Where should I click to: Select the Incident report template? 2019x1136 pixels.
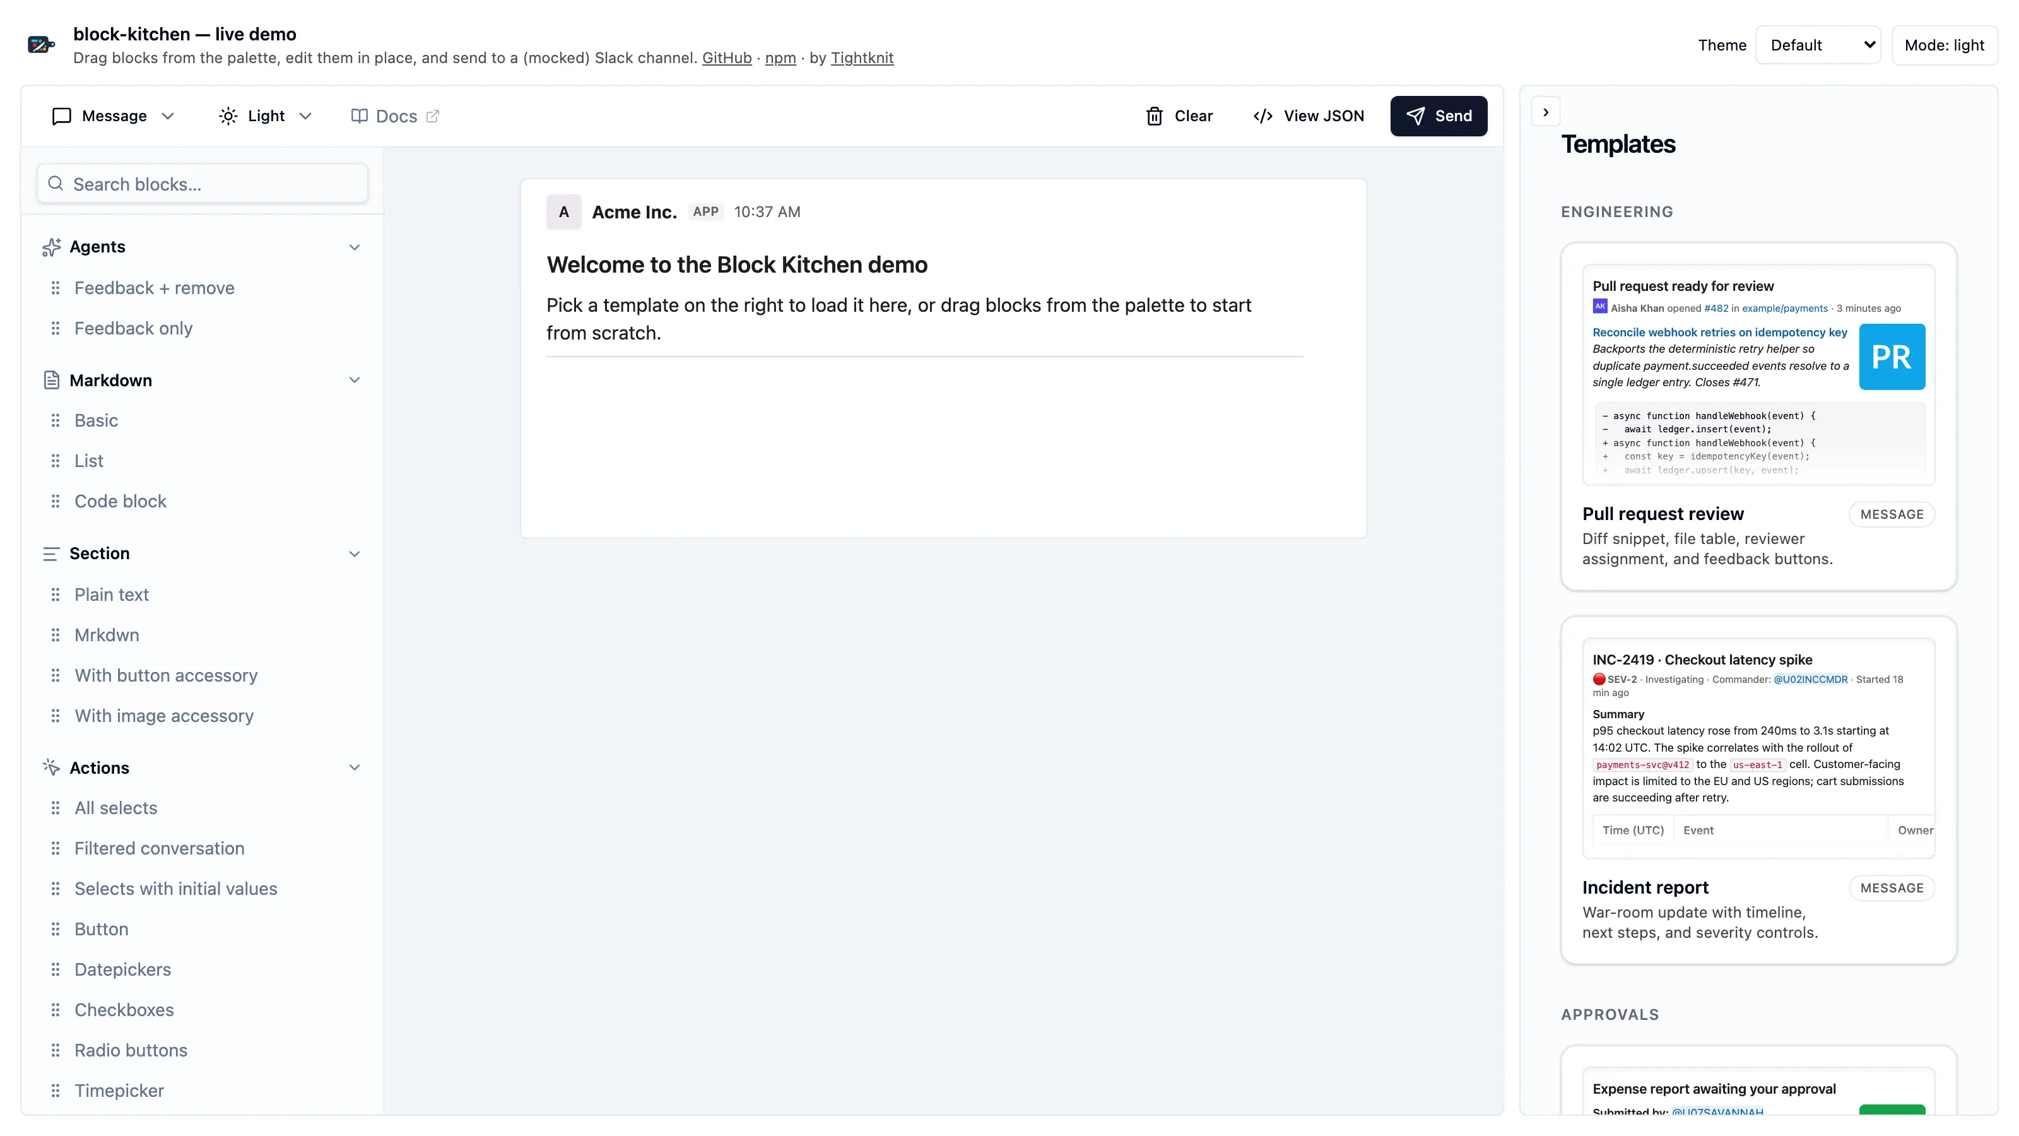click(1759, 790)
